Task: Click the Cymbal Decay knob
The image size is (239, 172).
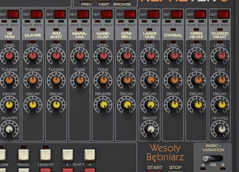Action: click(x=173, y=105)
